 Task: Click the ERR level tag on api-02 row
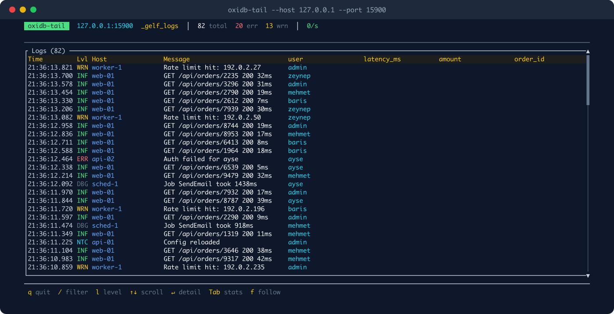point(82,159)
